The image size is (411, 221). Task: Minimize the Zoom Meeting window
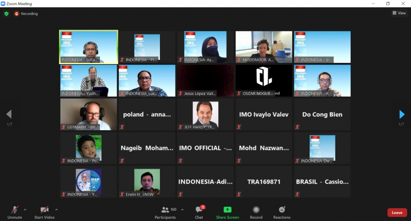[373, 4]
